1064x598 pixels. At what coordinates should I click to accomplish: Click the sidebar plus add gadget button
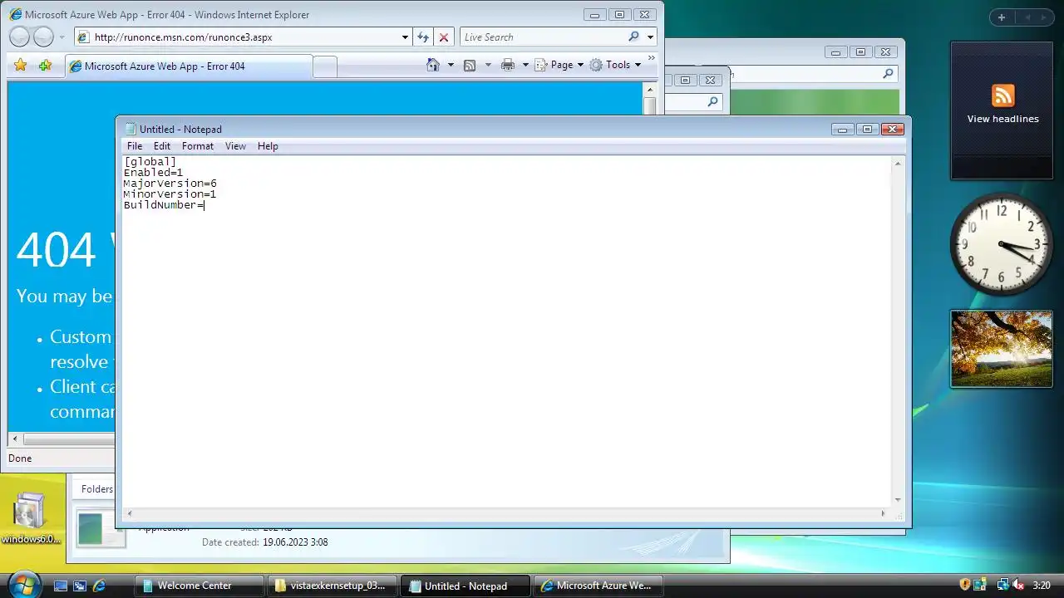point(1002,17)
